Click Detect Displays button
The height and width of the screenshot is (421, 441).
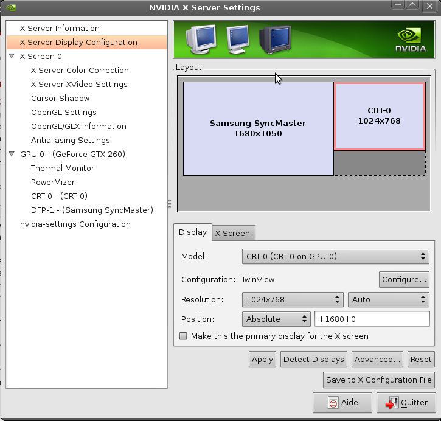coord(314,359)
